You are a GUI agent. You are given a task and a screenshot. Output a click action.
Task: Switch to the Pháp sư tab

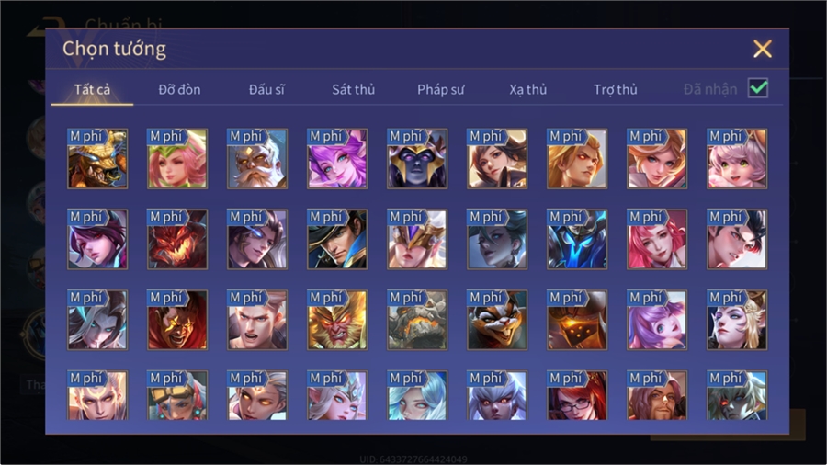tap(440, 90)
